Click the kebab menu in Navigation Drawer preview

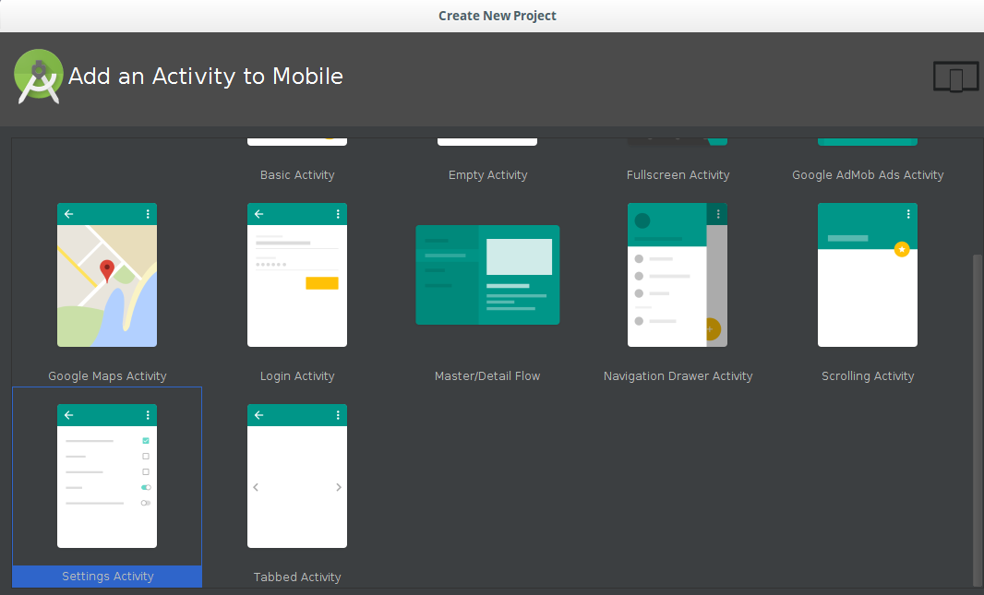pos(719,213)
